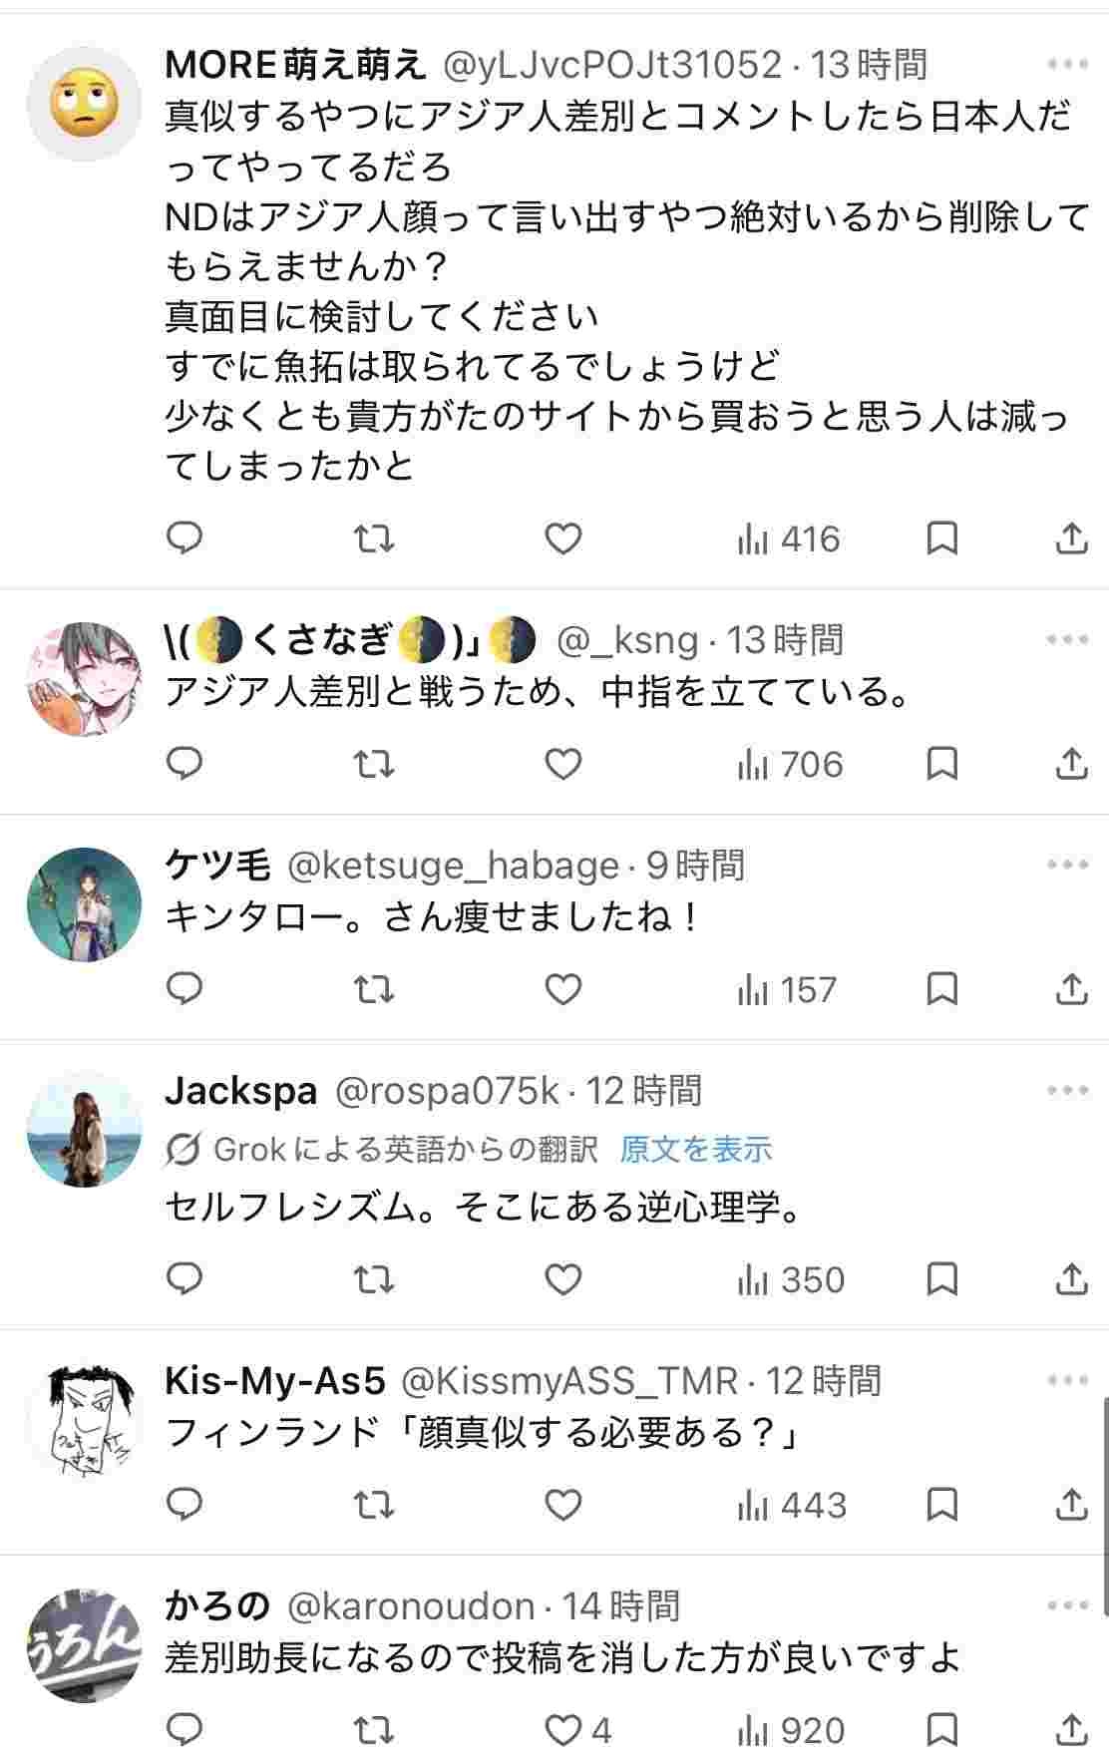Repost the Kis-My-As5 post
This screenshot has height=1761, width=1109.
click(x=374, y=1505)
